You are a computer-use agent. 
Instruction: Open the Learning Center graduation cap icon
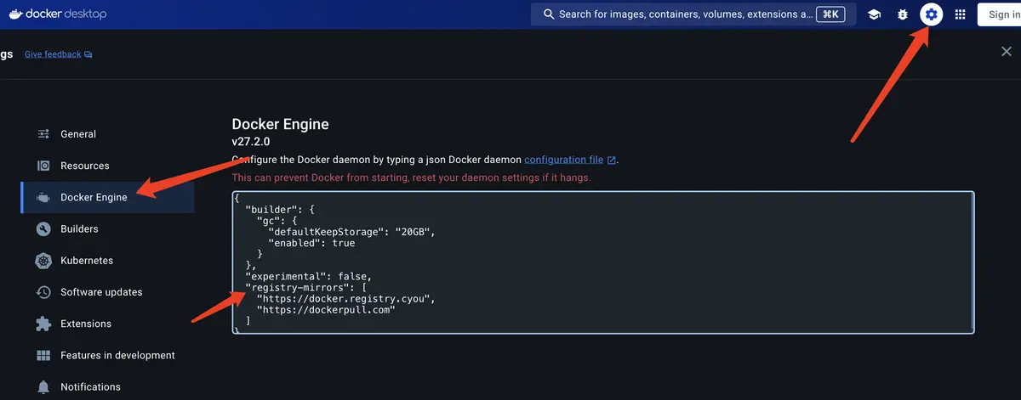click(874, 14)
